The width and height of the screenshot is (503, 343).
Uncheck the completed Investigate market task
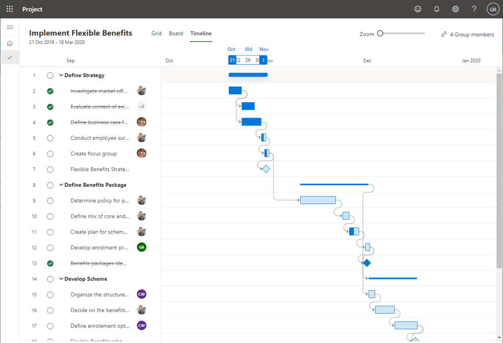[50, 91]
